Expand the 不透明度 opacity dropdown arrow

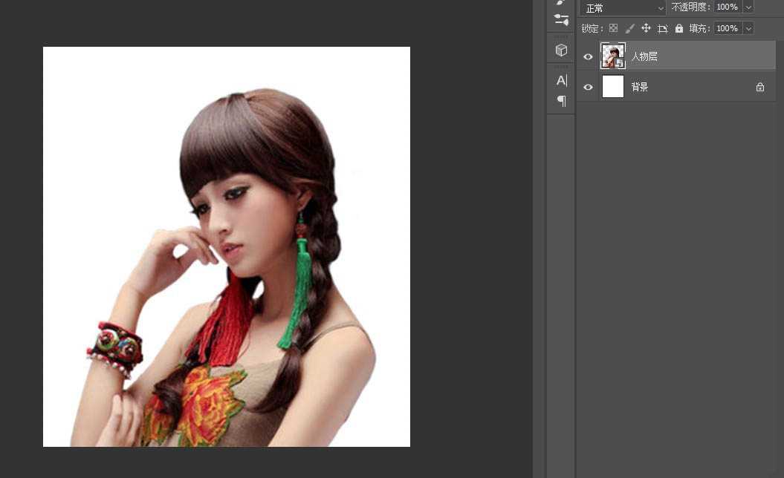pyautogui.click(x=748, y=7)
